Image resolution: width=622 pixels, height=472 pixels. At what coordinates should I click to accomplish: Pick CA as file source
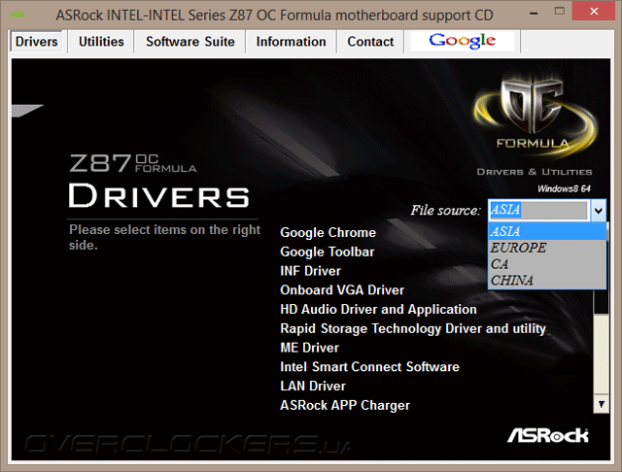tap(547, 264)
